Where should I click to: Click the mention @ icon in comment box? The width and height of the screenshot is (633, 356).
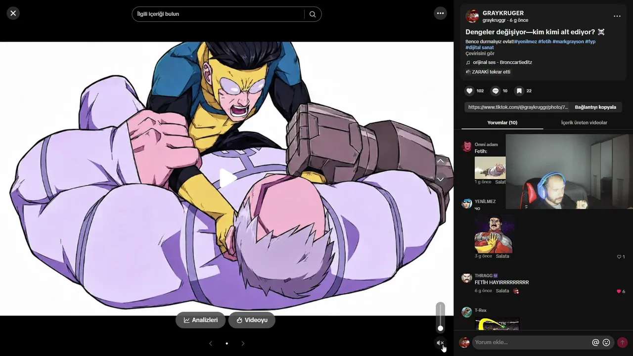595,342
